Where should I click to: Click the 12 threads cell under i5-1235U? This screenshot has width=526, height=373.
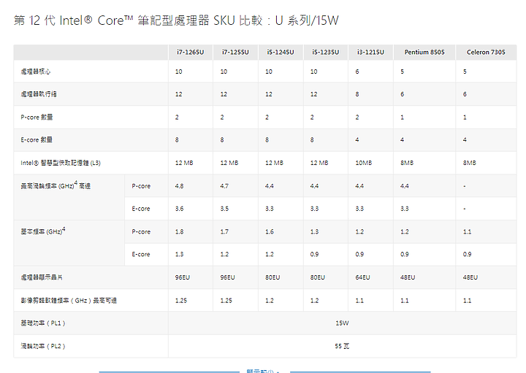(313, 94)
